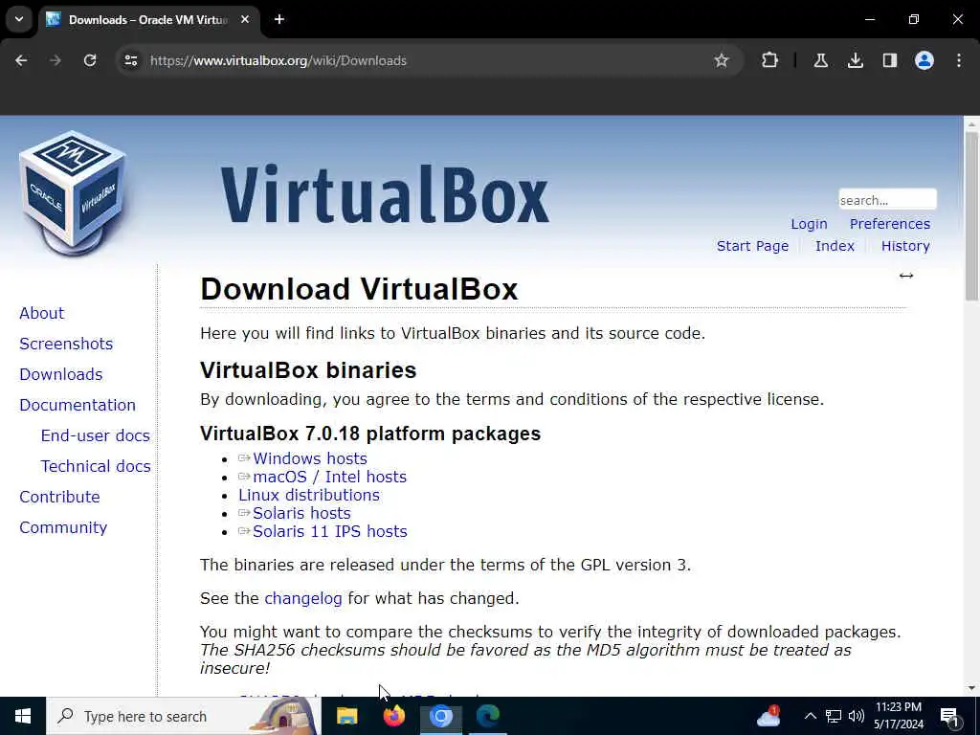The width and height of the screenshot is (980, 735).
Task: Open the Linux distributions link
Action: pyautogui.click(x=309, y=495)
